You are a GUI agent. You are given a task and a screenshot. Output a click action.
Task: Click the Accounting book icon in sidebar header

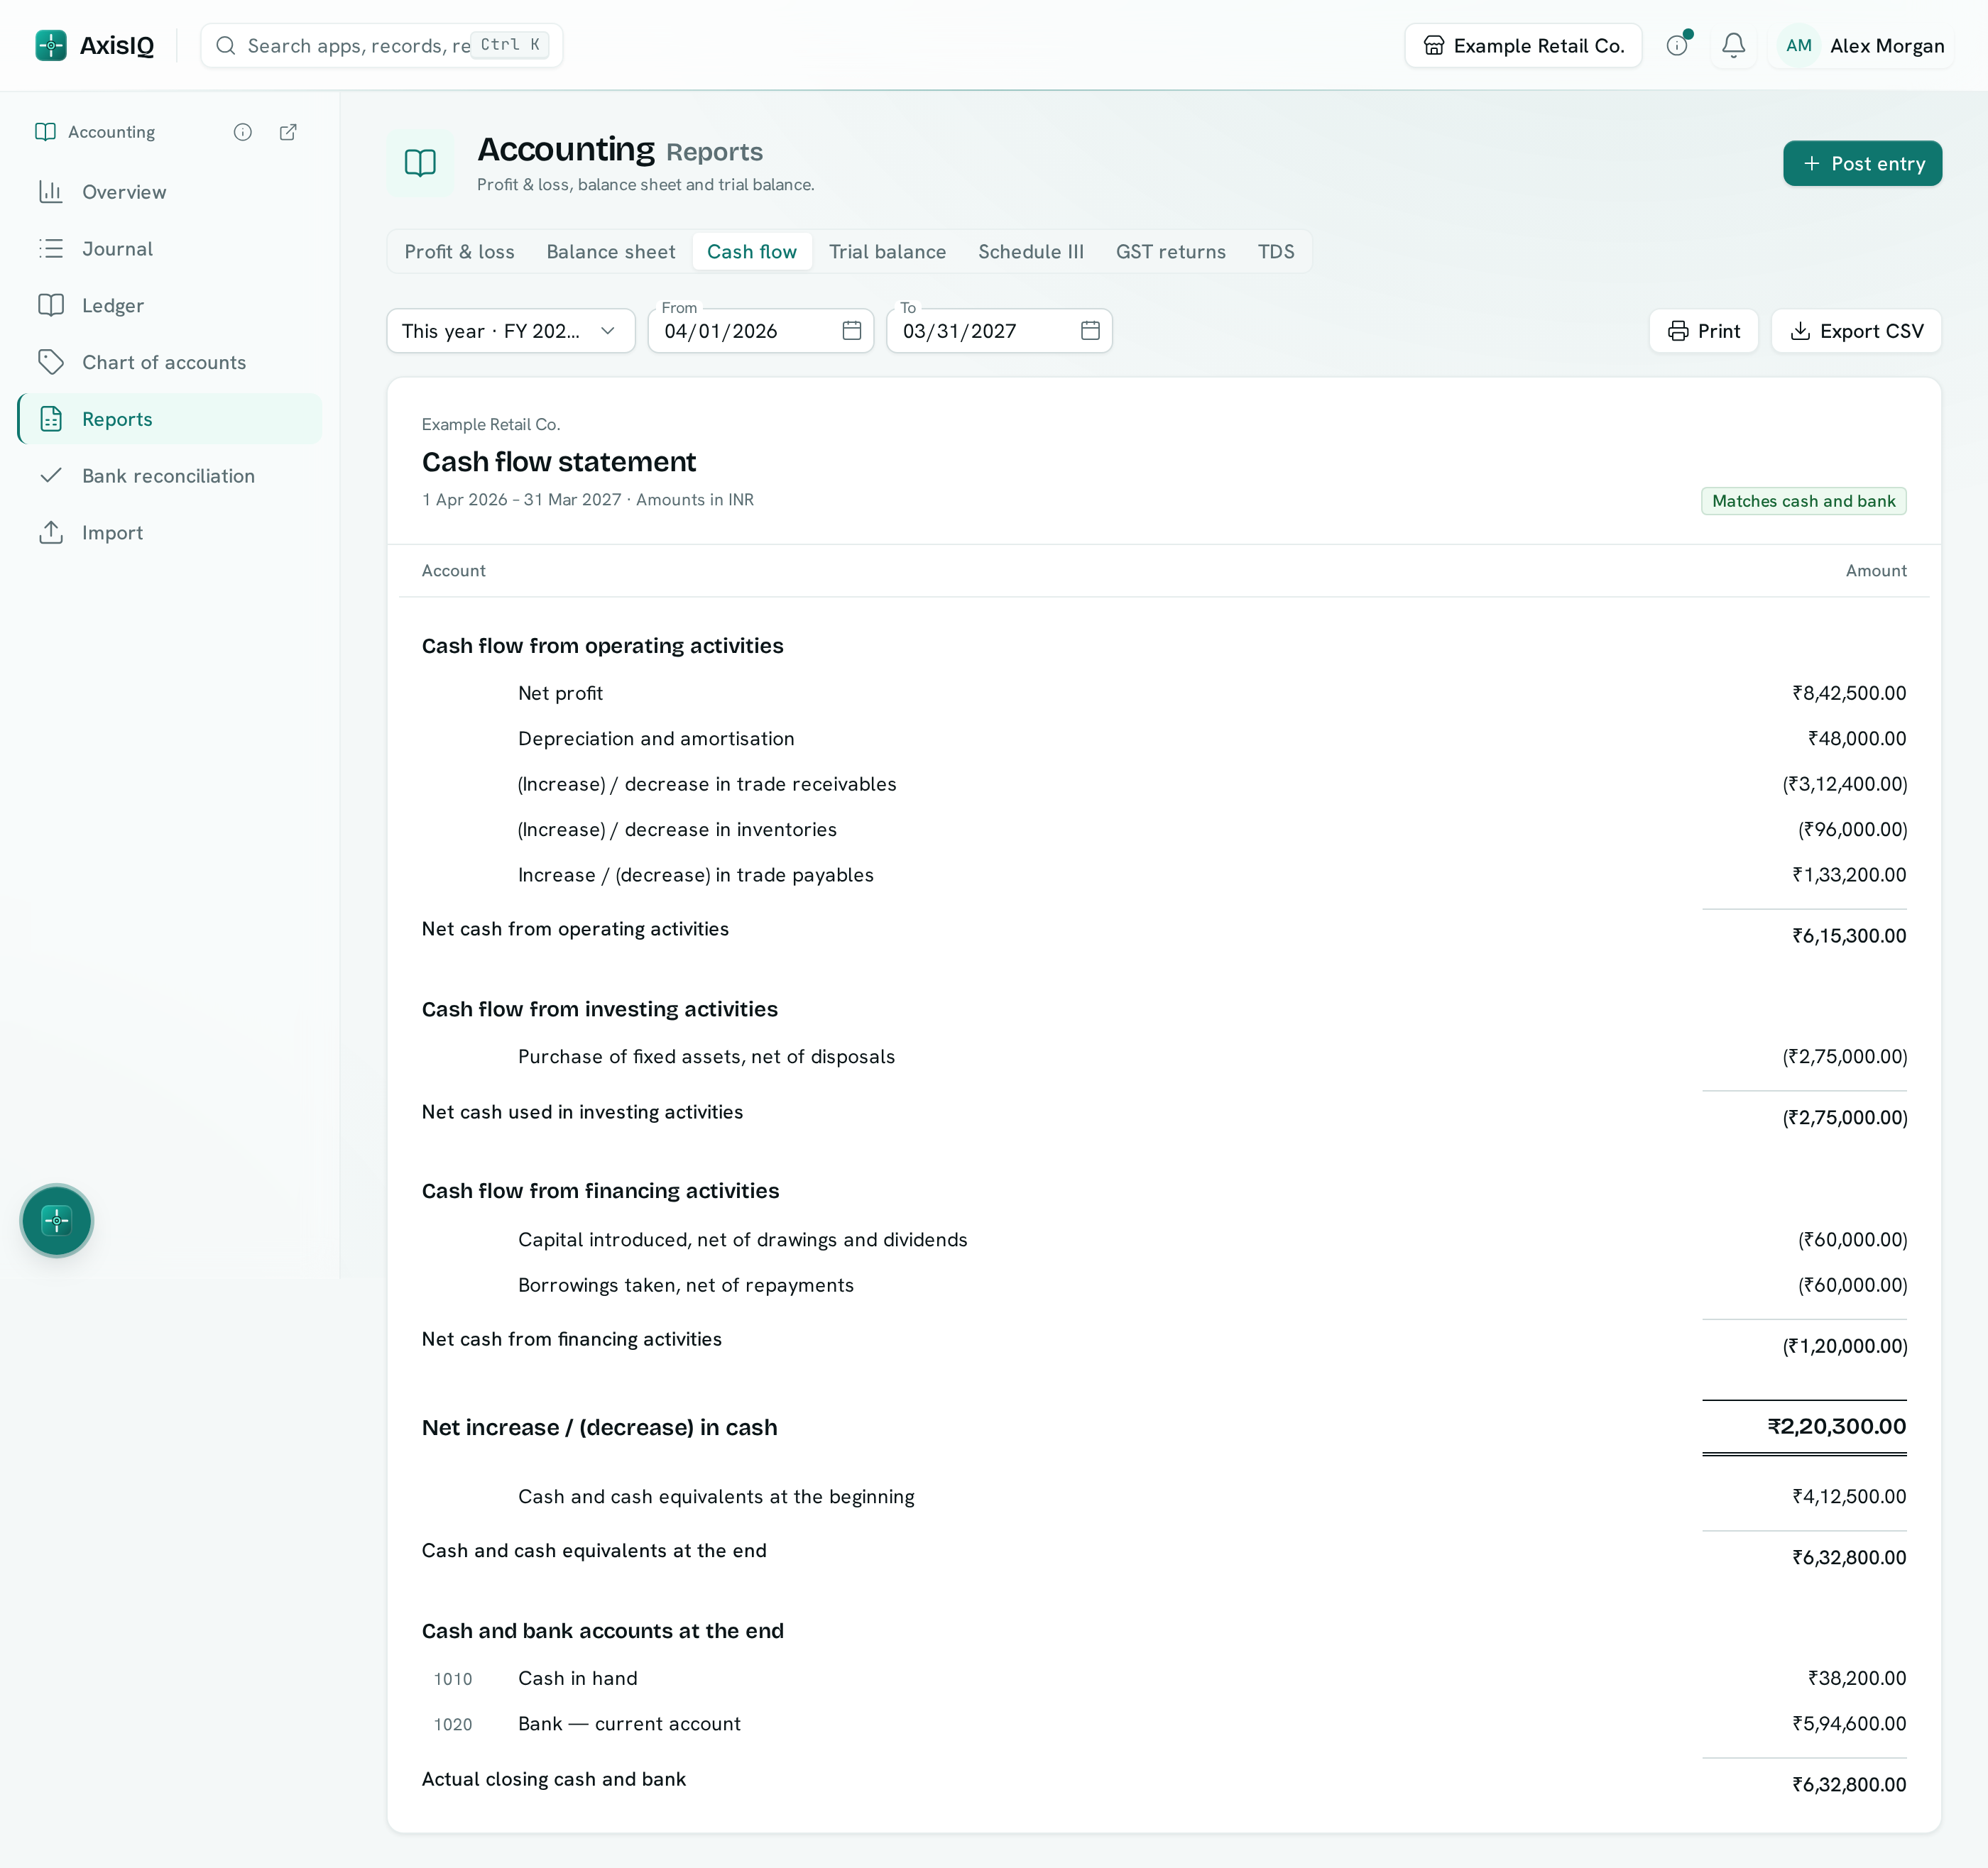pos(45,132)
